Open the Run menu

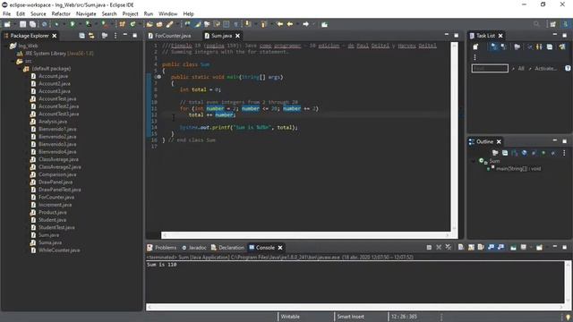pyautogui.click(x=149, y=14)
